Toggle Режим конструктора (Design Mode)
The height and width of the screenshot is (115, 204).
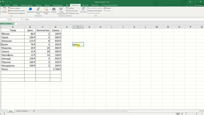pos(61,11)
